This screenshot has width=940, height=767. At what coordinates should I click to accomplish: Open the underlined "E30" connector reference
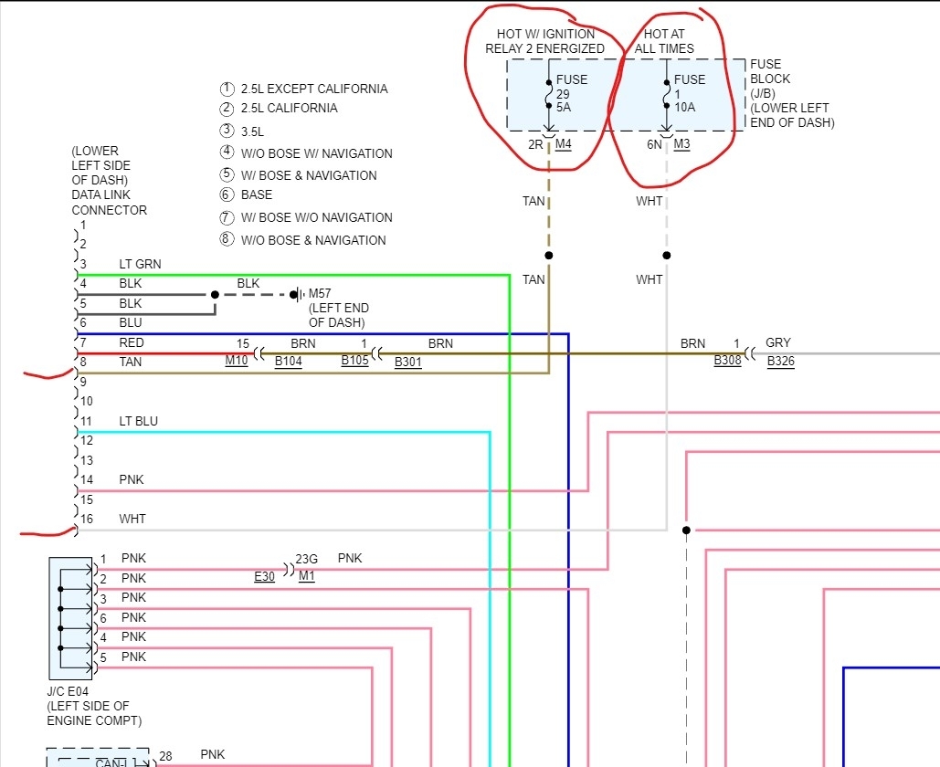(x=264, y=576)
